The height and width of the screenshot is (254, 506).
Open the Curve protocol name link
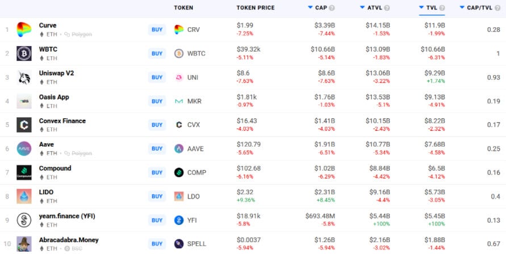click(48, 26)
